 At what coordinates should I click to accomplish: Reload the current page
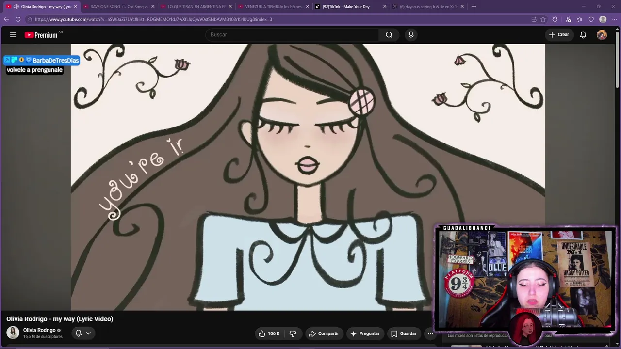[18, 19]
